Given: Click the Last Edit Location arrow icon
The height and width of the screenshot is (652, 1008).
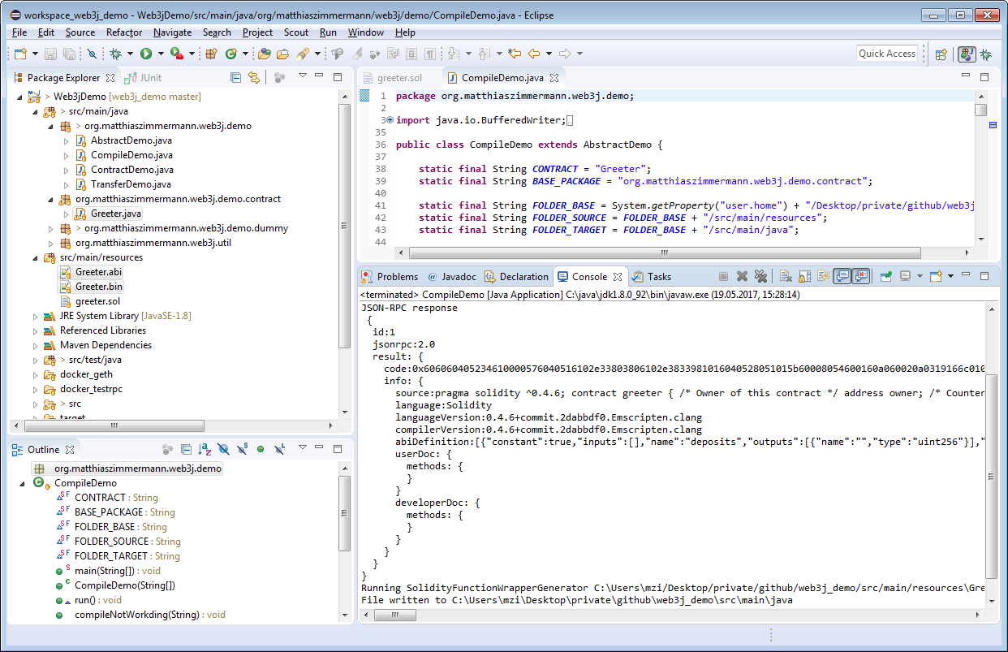Looking at the screenshot, I should tap(514, 54).
